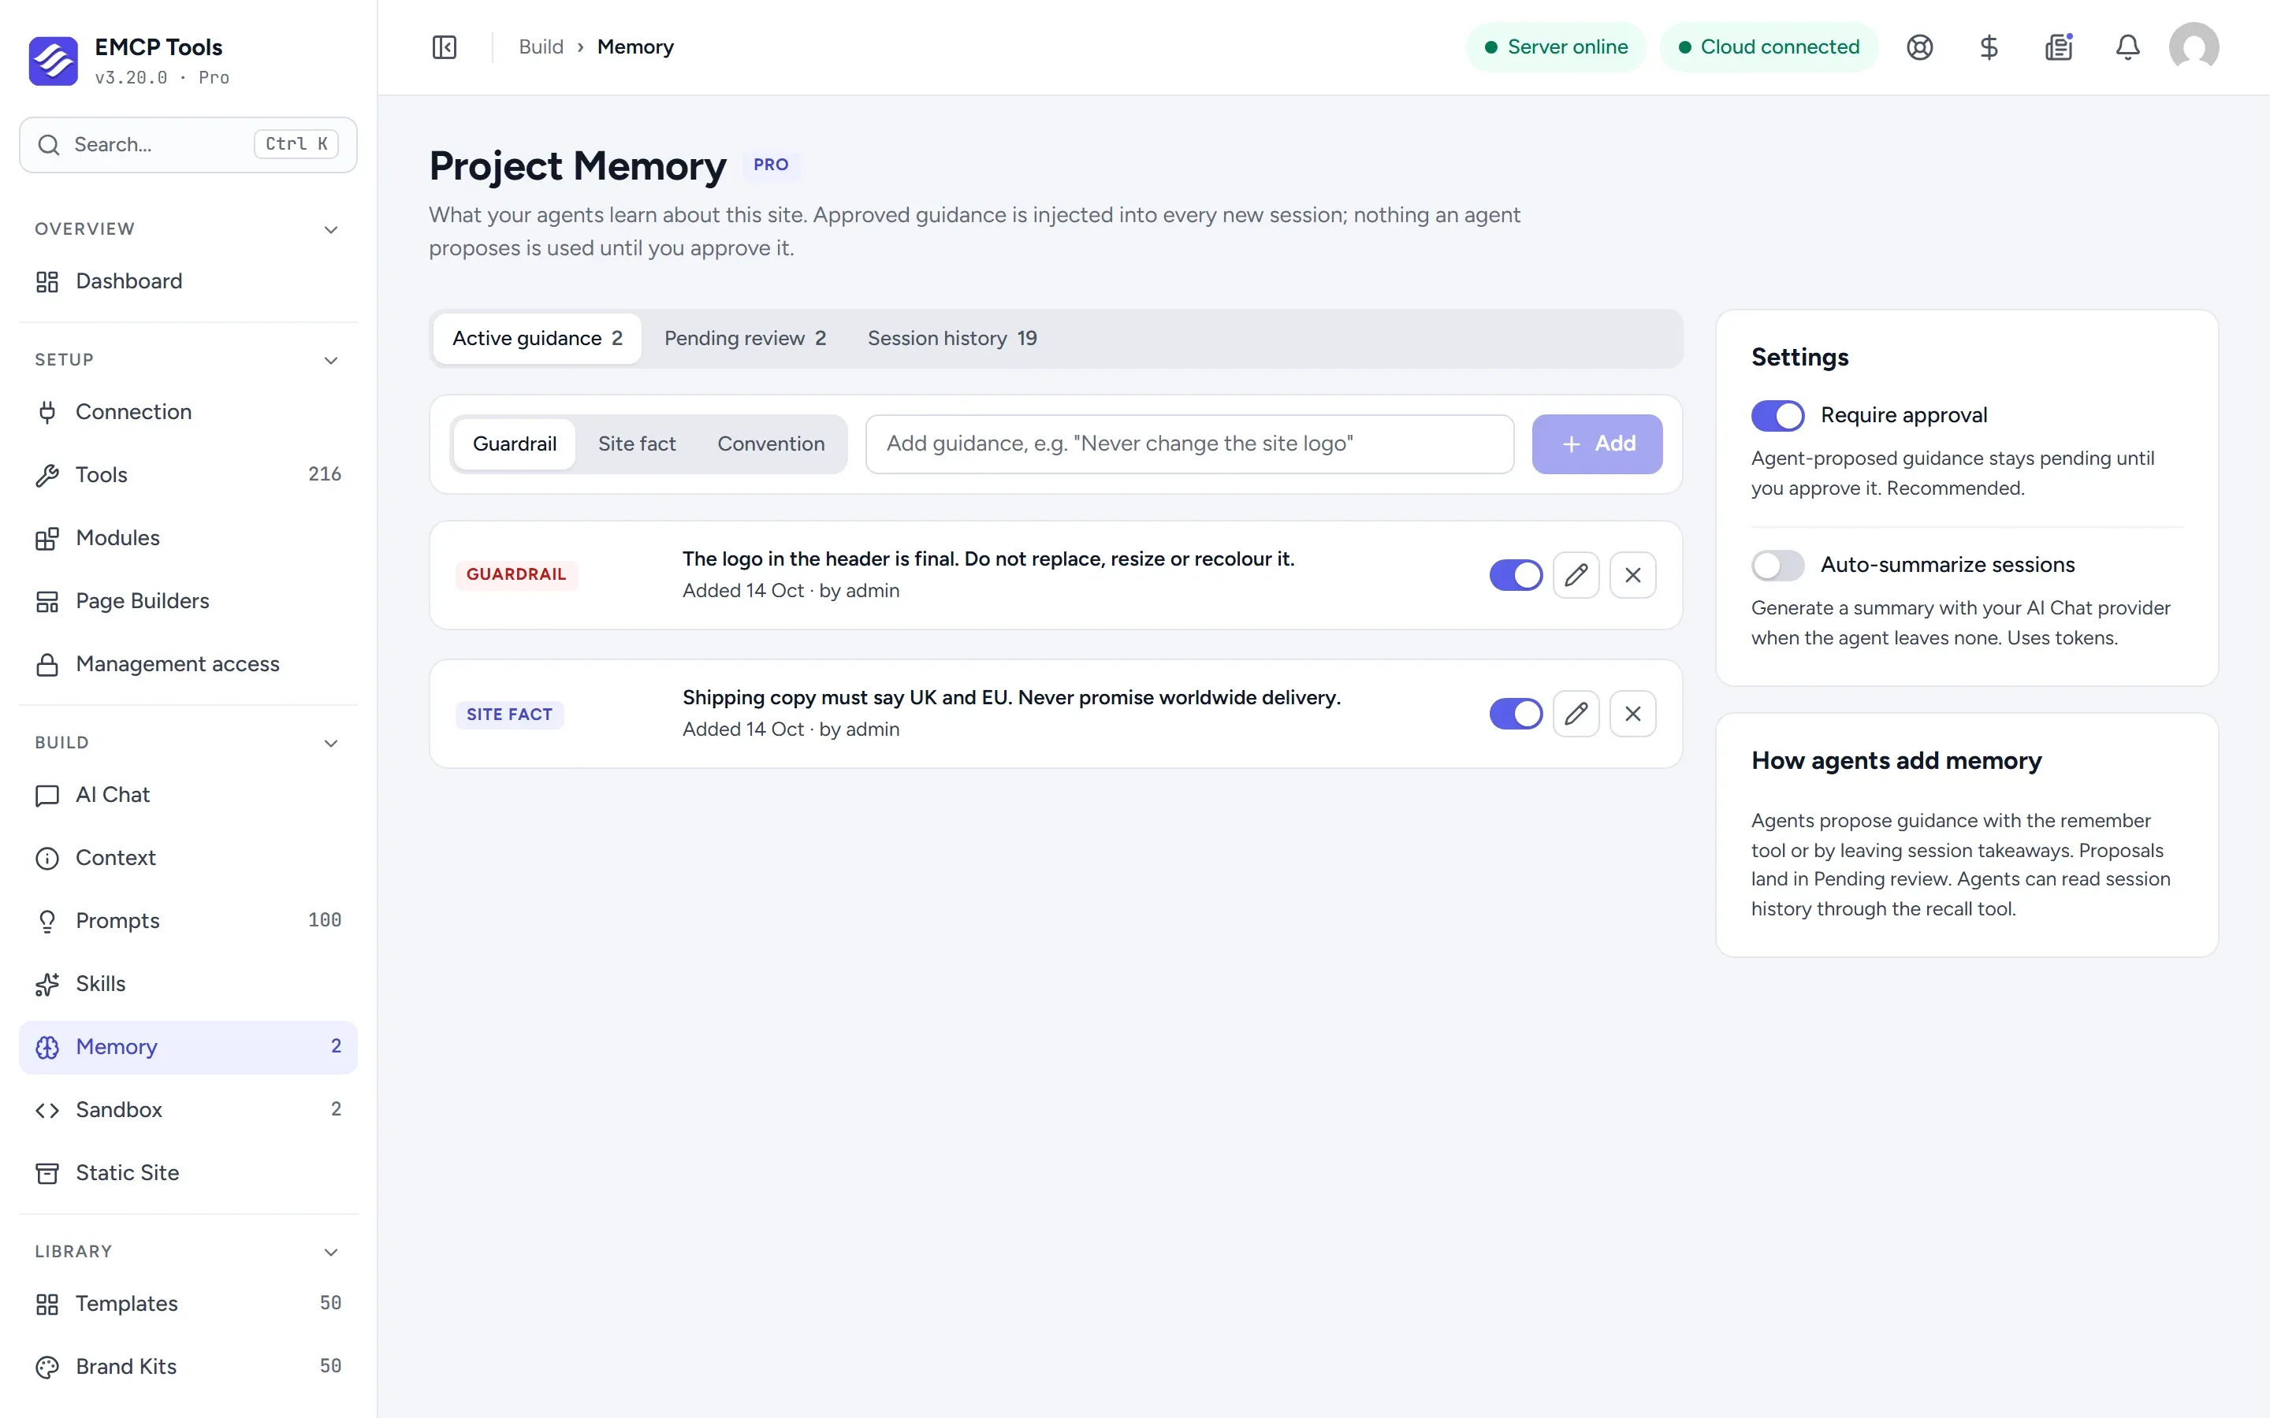The image size is (2270, 1418).
Task: Choose Guardrail guidance type
Action: [515, 444]
